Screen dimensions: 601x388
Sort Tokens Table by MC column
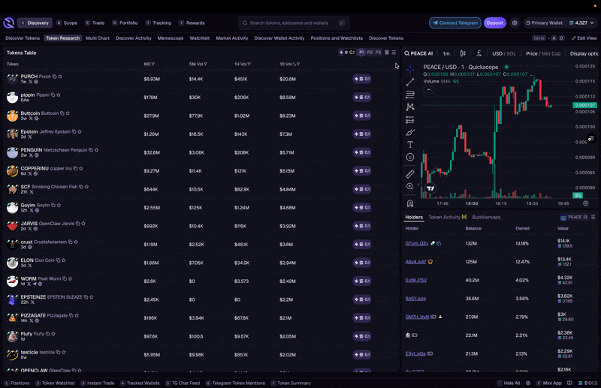coord(149,65)
